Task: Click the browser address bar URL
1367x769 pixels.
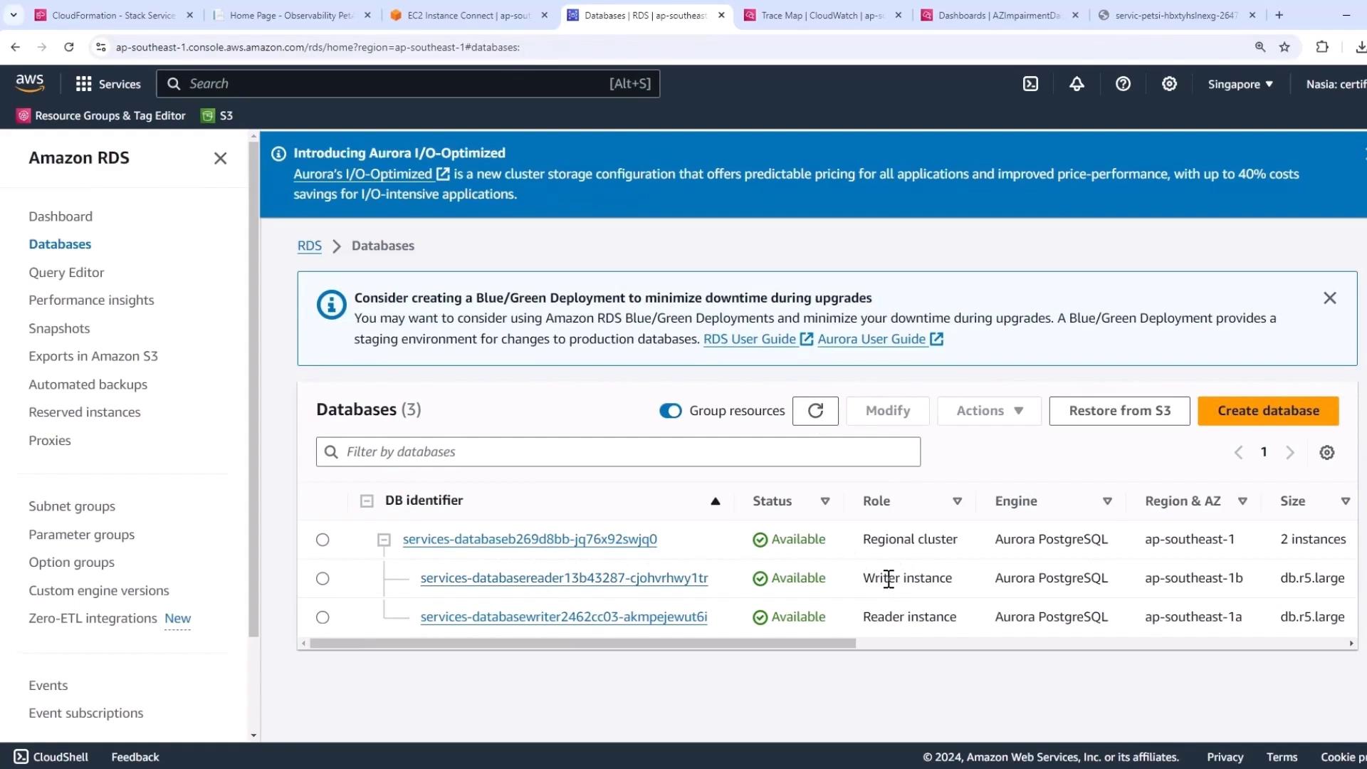Action: click(318, 47)
